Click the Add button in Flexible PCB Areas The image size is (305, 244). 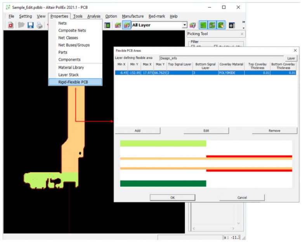(x=137, y=131)
